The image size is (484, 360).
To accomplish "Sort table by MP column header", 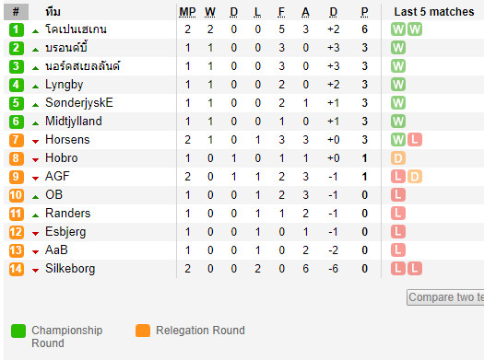I will point(187,12).
